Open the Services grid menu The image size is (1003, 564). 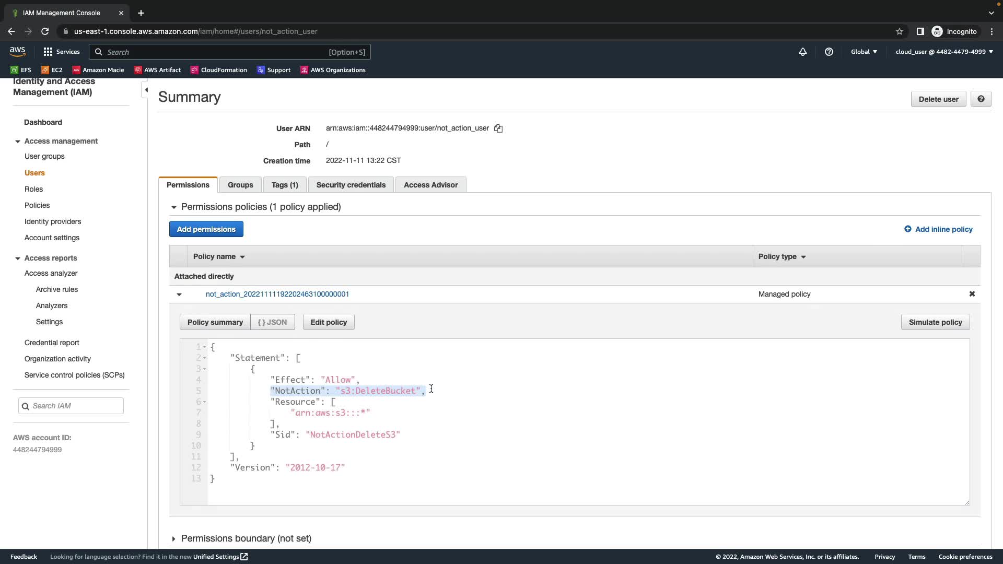(62, 52)
